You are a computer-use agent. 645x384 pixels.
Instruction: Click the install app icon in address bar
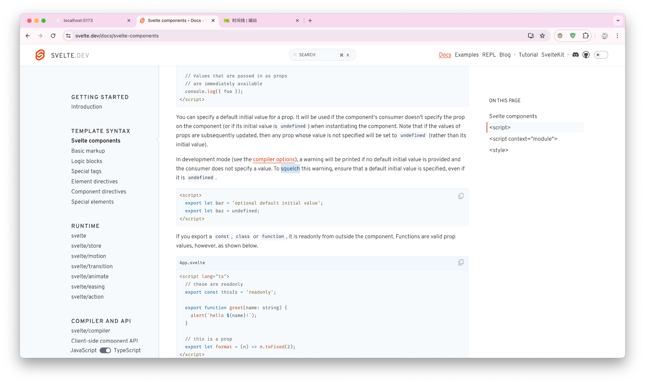(x=531, y=36)
